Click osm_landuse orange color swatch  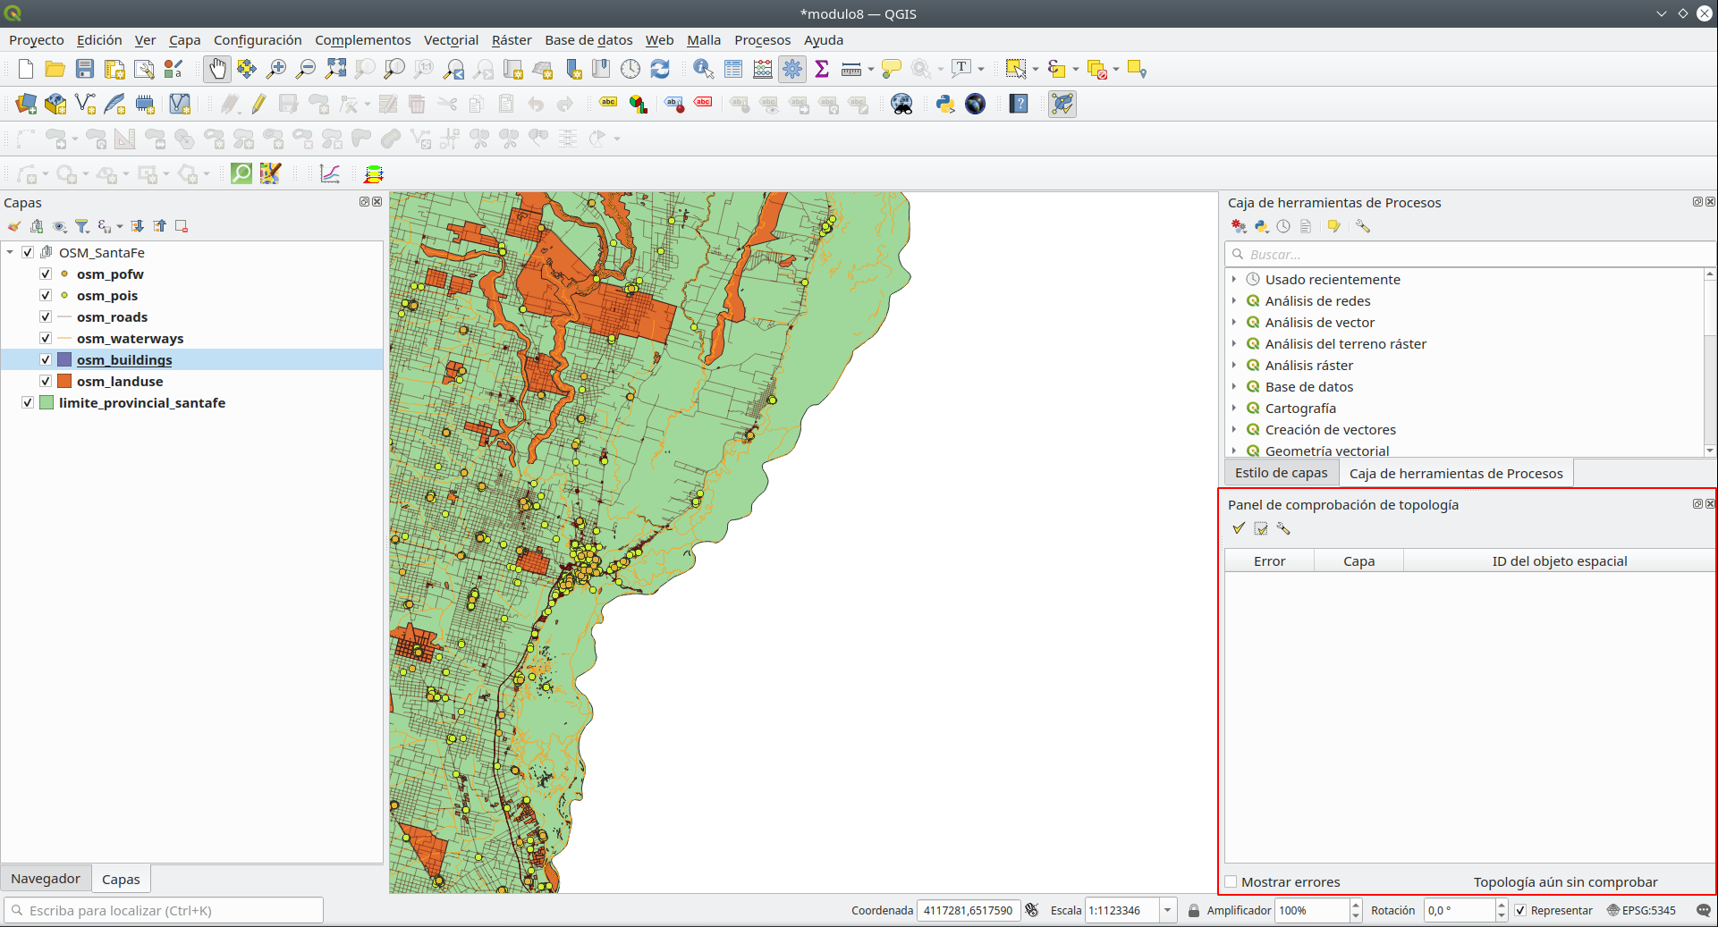point(64,381)
